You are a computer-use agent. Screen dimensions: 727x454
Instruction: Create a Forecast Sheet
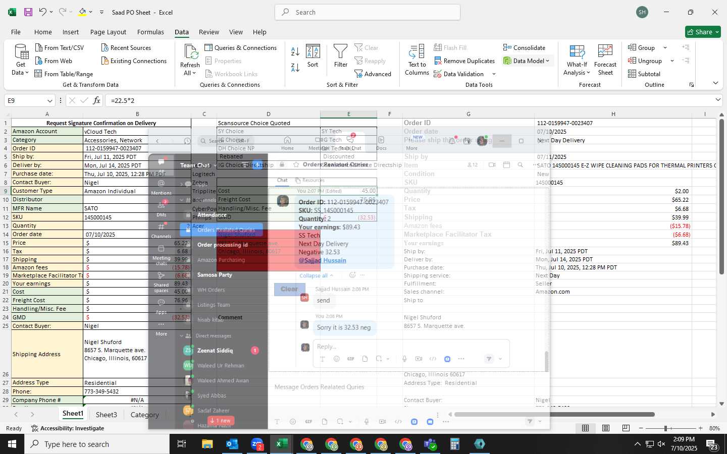pyautogui.click(x=605, y=60)
